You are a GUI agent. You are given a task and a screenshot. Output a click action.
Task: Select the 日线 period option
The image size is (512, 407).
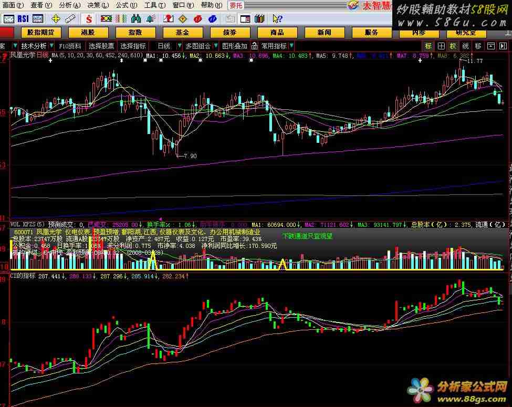click(164, 46)
